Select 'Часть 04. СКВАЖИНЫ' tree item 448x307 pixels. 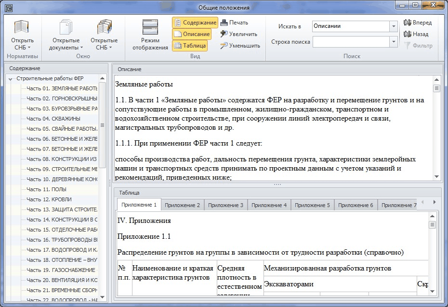click(x=53, y=119)
